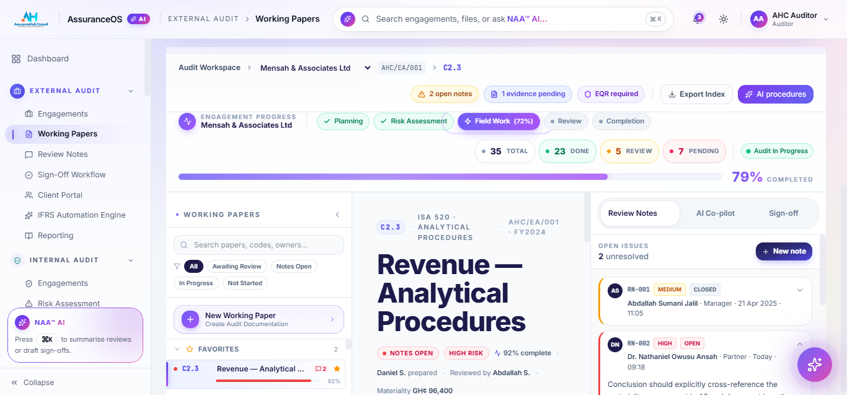Select the Review stage
Viewport: 847px width, 395px height.
click(566, 122)
